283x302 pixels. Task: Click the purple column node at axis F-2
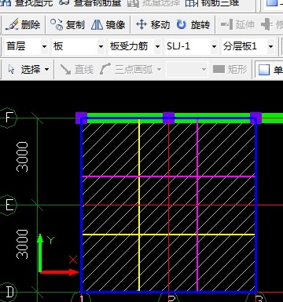pyautogui.click(x=168, y=118)
